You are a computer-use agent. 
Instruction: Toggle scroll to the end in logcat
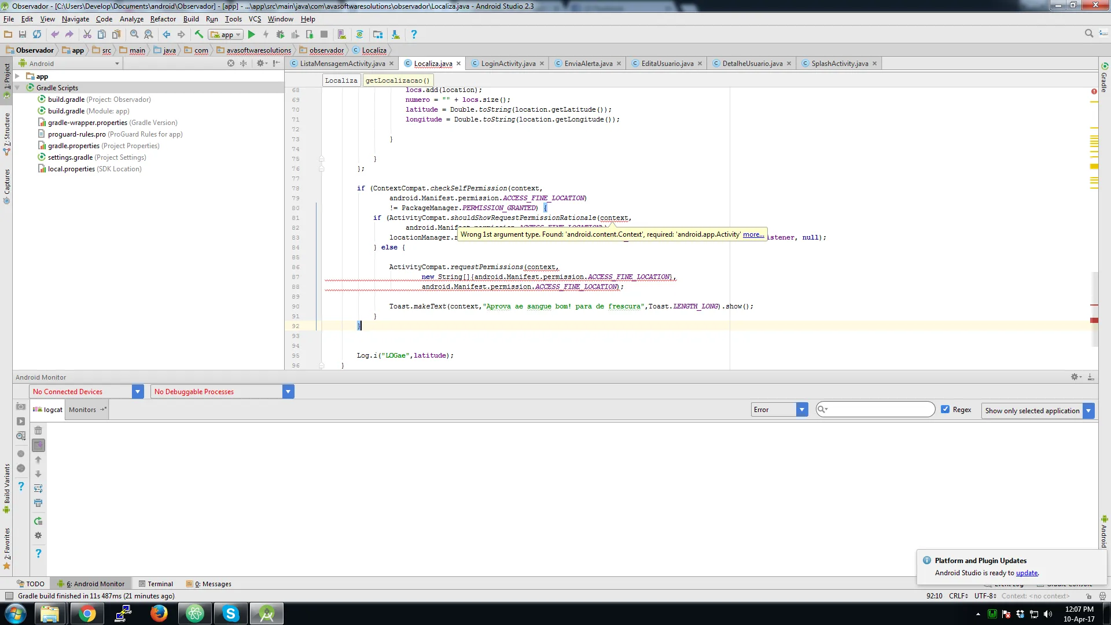[38, 445]
